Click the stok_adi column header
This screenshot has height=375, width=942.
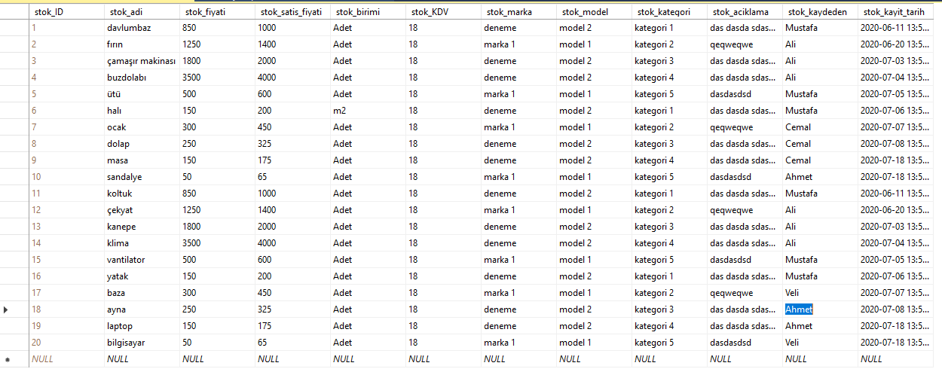142,12
